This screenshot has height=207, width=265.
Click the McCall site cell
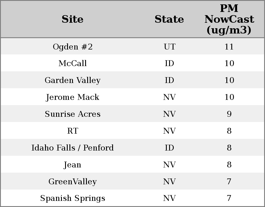(x=73, y=63)
